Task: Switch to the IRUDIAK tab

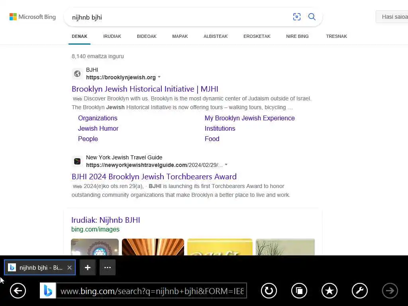Action: pos(112,36)
